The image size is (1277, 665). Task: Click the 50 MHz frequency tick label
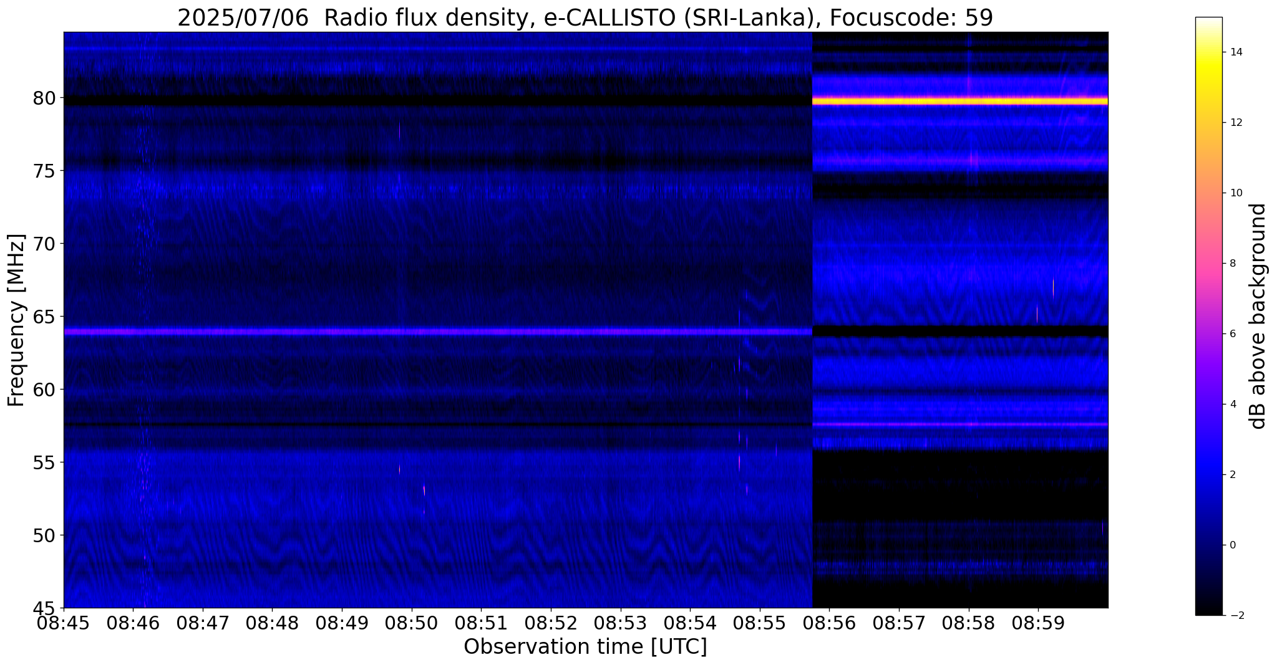click(x=44, y=535)
